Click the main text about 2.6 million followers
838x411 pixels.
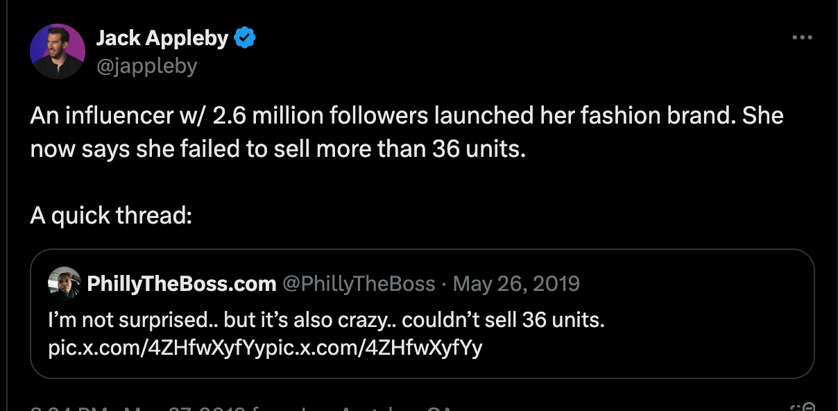coord(407,115)
